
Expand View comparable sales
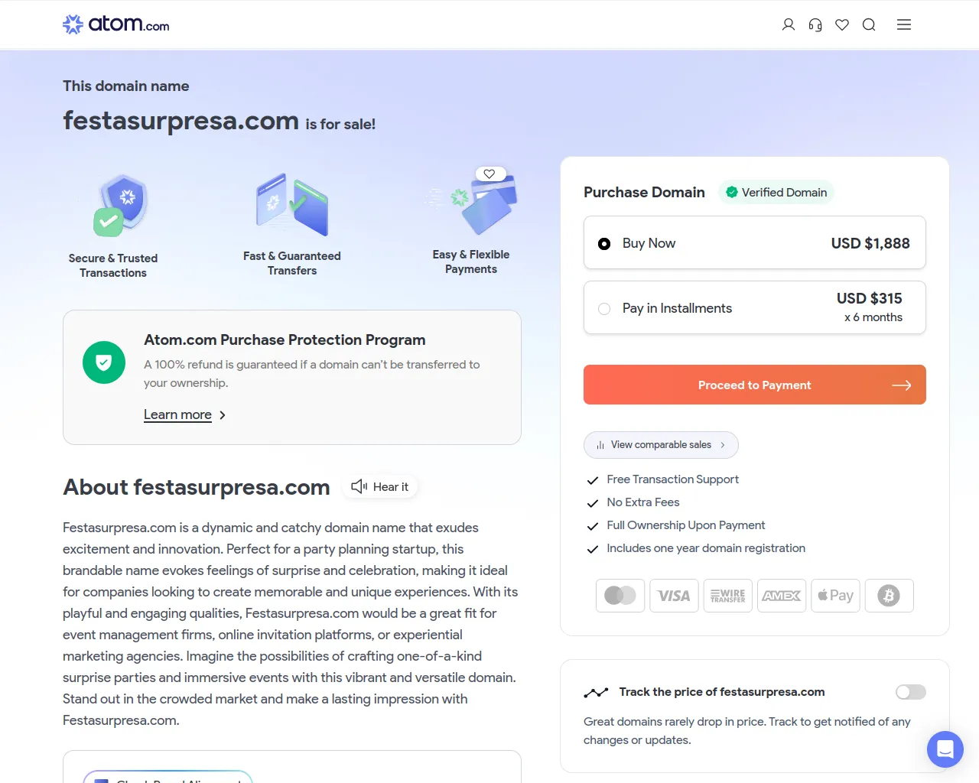point(661,445)
